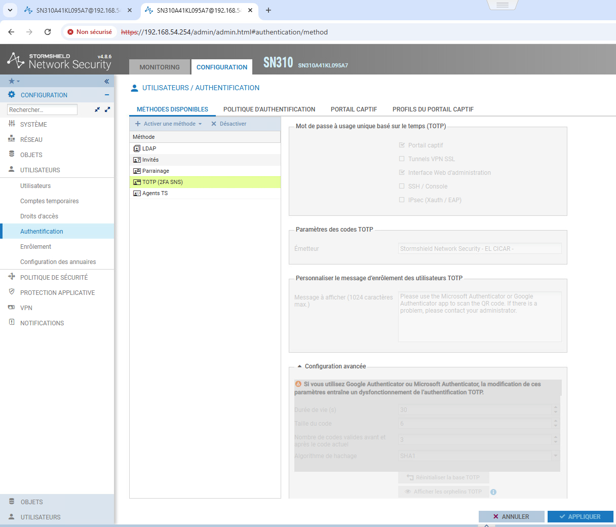Click the Réinitialiser la base TOTP button
Screen dimensions: 616x527
click(x=443, y=477)
